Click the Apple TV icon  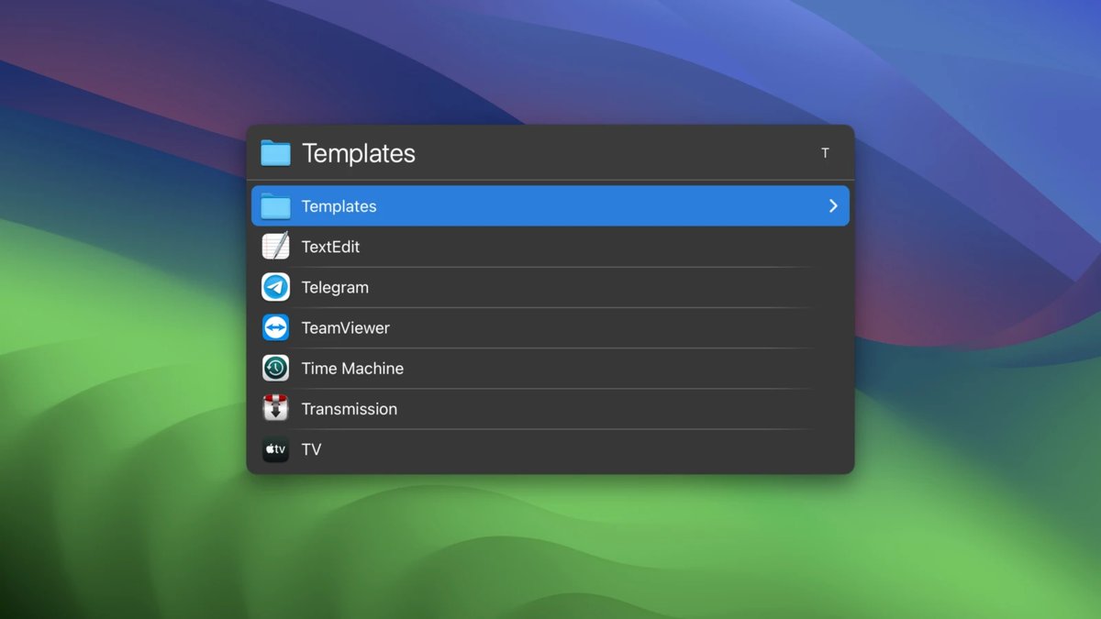pyautogui.click(x=275, y=449)
